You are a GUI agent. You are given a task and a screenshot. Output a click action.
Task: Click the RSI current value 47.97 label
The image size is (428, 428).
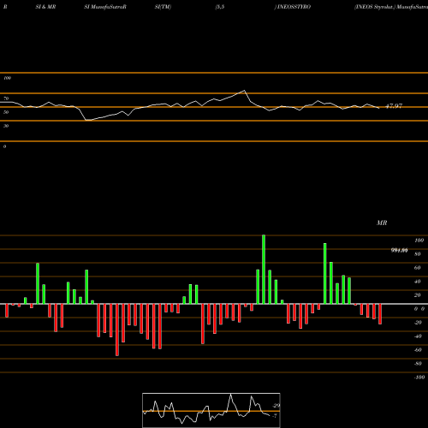pos(394,106)
